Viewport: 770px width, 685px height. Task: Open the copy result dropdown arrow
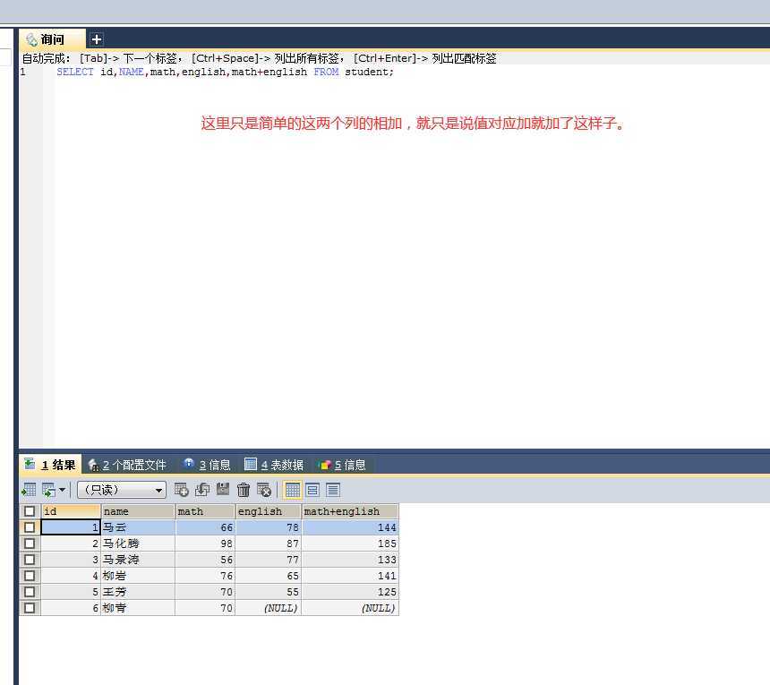[63, 490]
